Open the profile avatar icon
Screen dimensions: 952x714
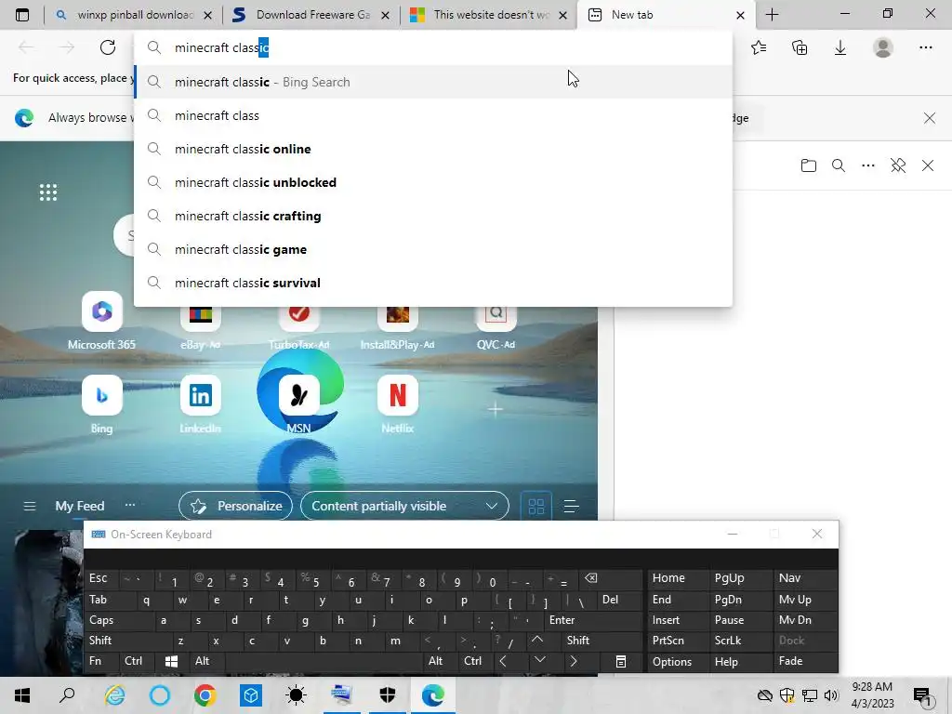[x=883, y=47]
